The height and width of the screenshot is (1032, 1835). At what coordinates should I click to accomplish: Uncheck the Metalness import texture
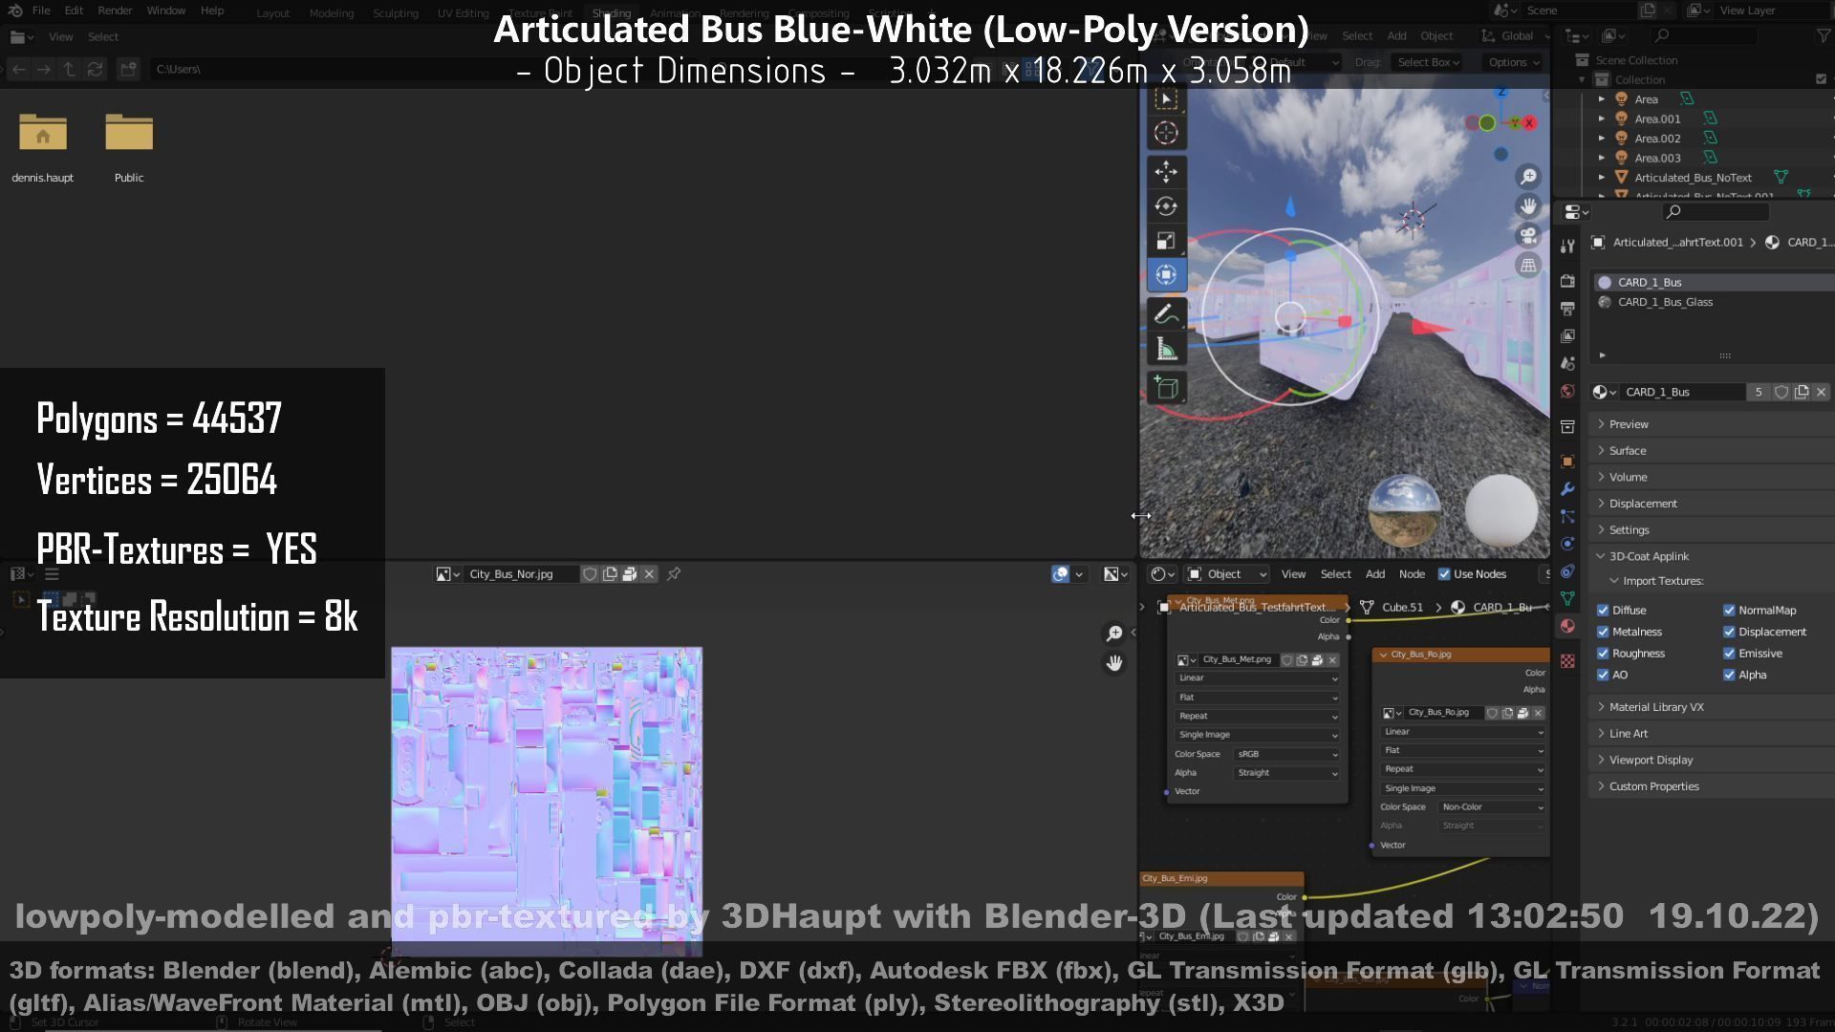click(1603, 632)
